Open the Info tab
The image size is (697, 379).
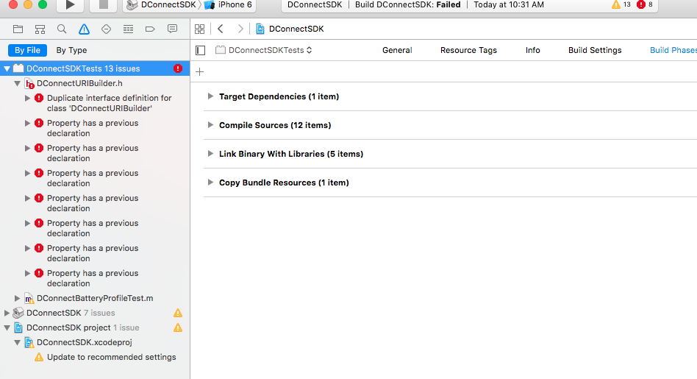[x=532, y=50]
